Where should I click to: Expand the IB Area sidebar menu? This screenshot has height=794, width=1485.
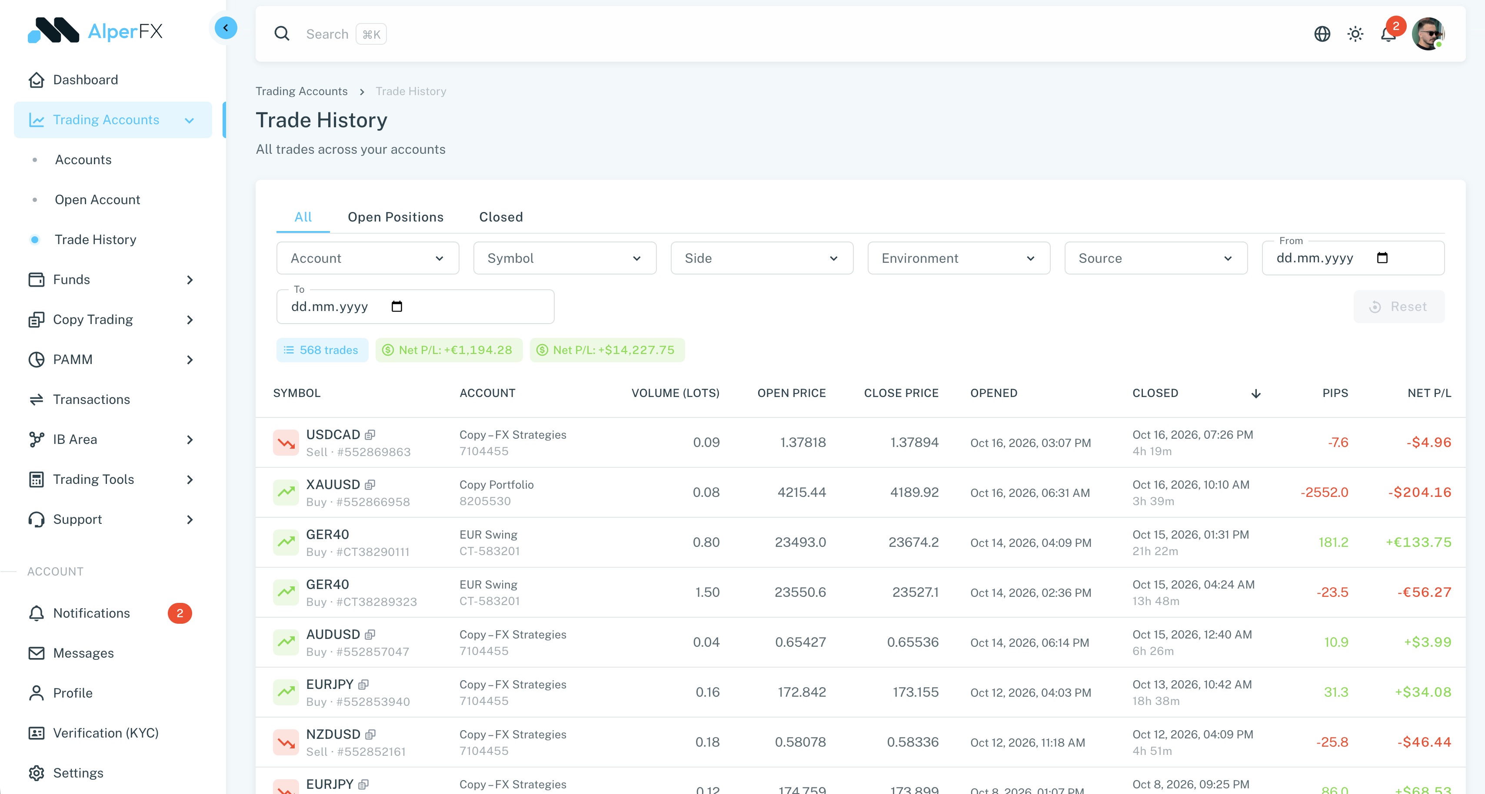(113, 439)
